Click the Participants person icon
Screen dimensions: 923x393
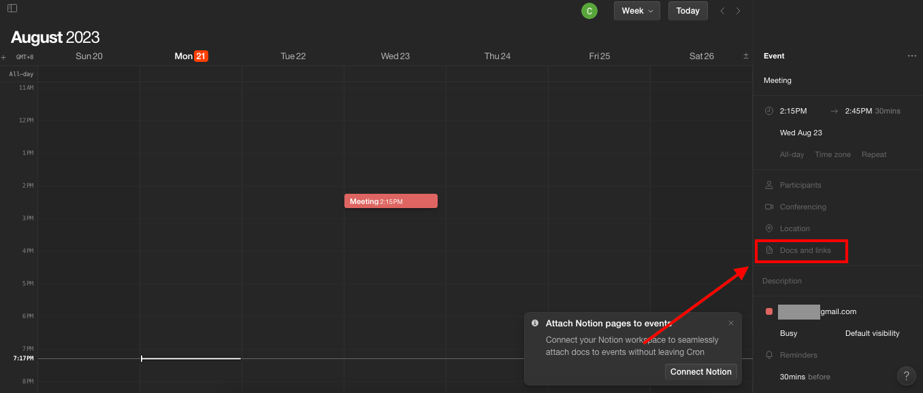click(769, 185)
